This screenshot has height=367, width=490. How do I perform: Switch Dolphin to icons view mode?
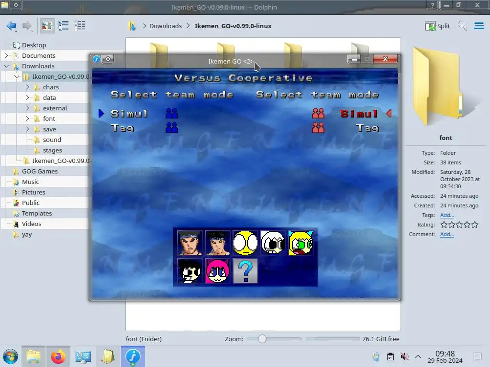47,26
